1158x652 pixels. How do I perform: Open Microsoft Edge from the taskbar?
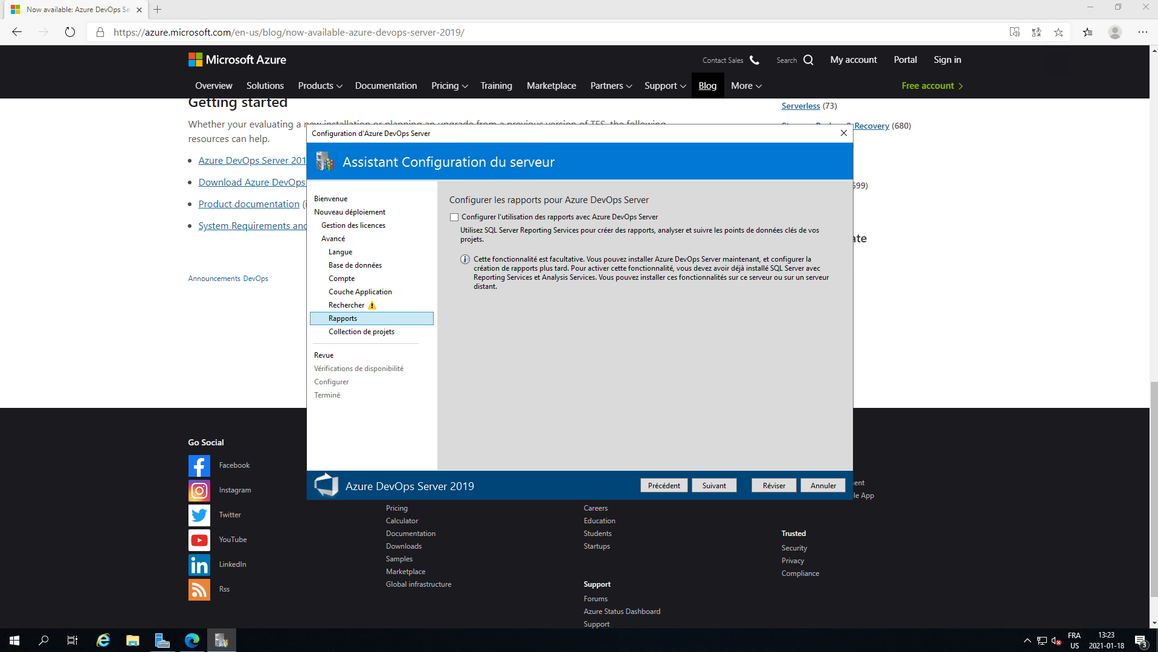pos(192,641)
